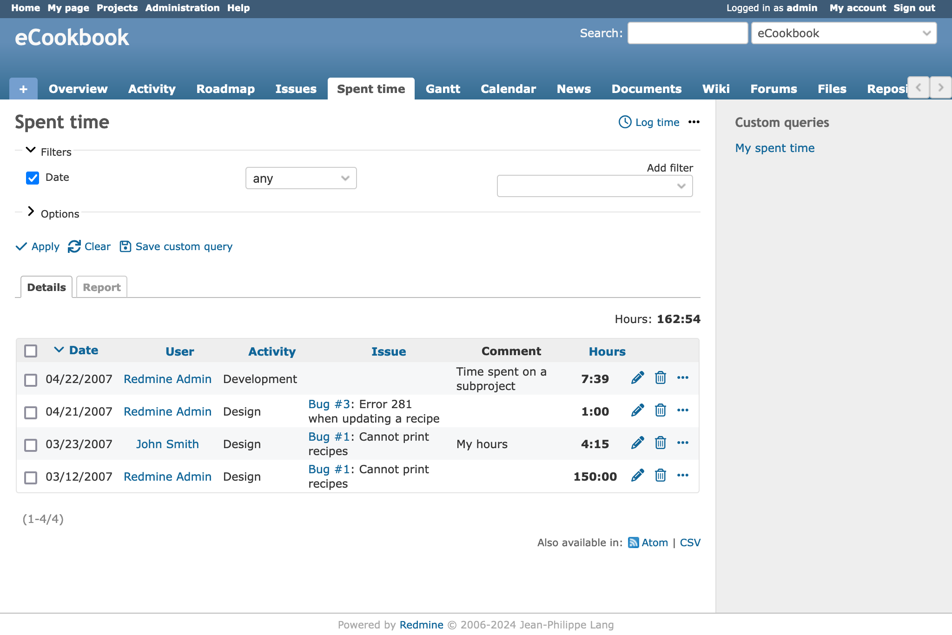Image resolution: width=952 pixels, height=635 pixels.
Task: Open the Roadmap project tab
Action: 225,89
